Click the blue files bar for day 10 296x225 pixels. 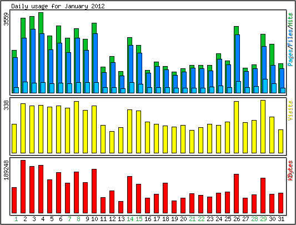point(95,58)
